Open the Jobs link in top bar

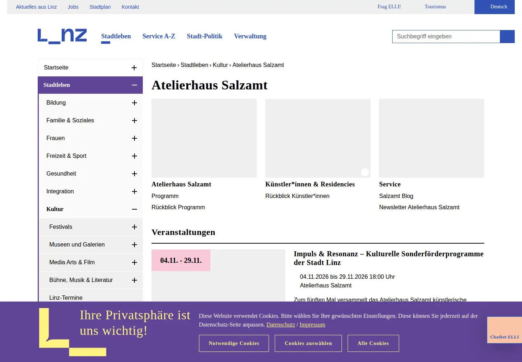pos(73,7)
